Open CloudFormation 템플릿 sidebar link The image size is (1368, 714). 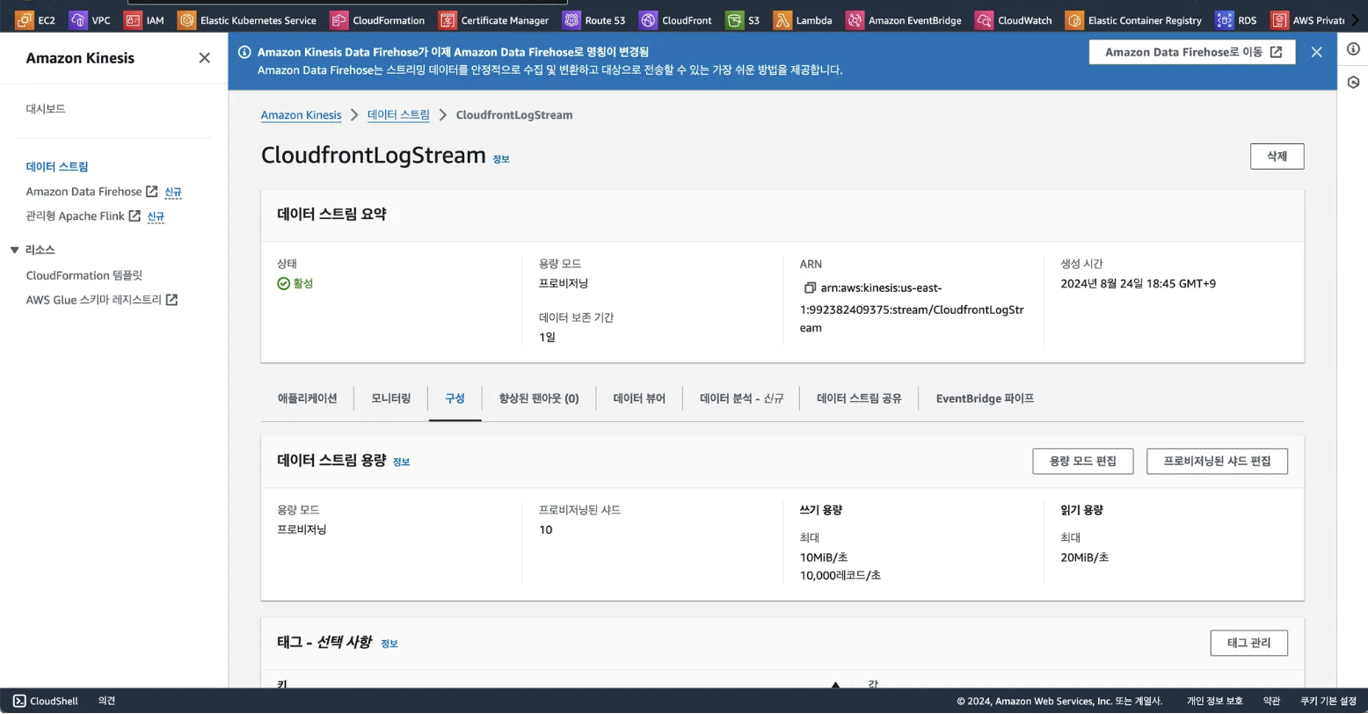84,275
